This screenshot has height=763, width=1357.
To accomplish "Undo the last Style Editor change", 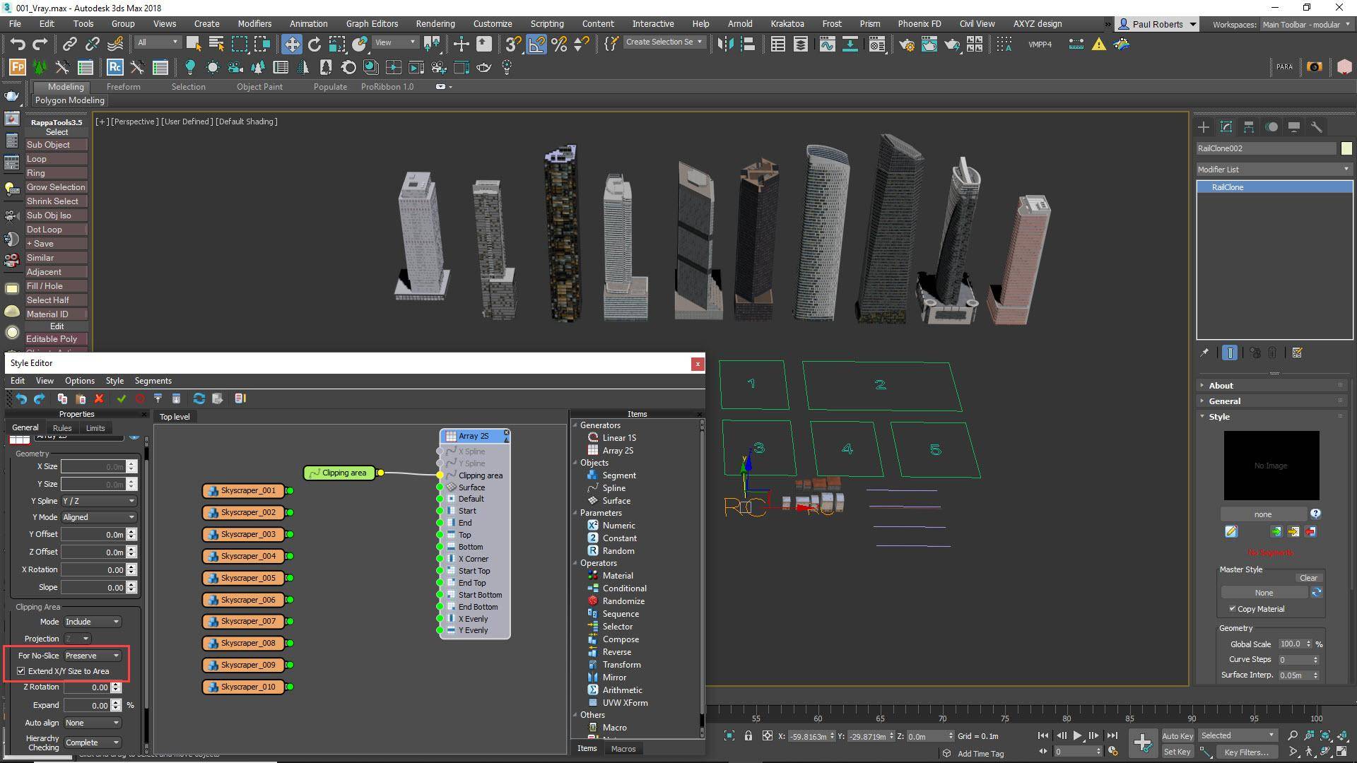I will click(20, 398).
